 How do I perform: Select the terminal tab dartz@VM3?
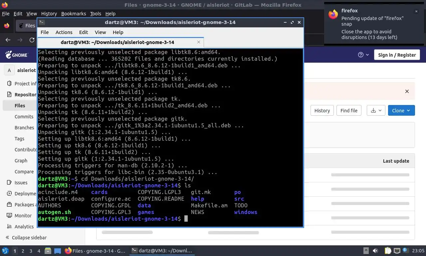tap(120, 42)
